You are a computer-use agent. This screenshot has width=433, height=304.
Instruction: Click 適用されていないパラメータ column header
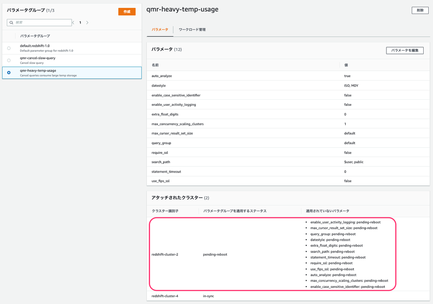pos(327,210)
